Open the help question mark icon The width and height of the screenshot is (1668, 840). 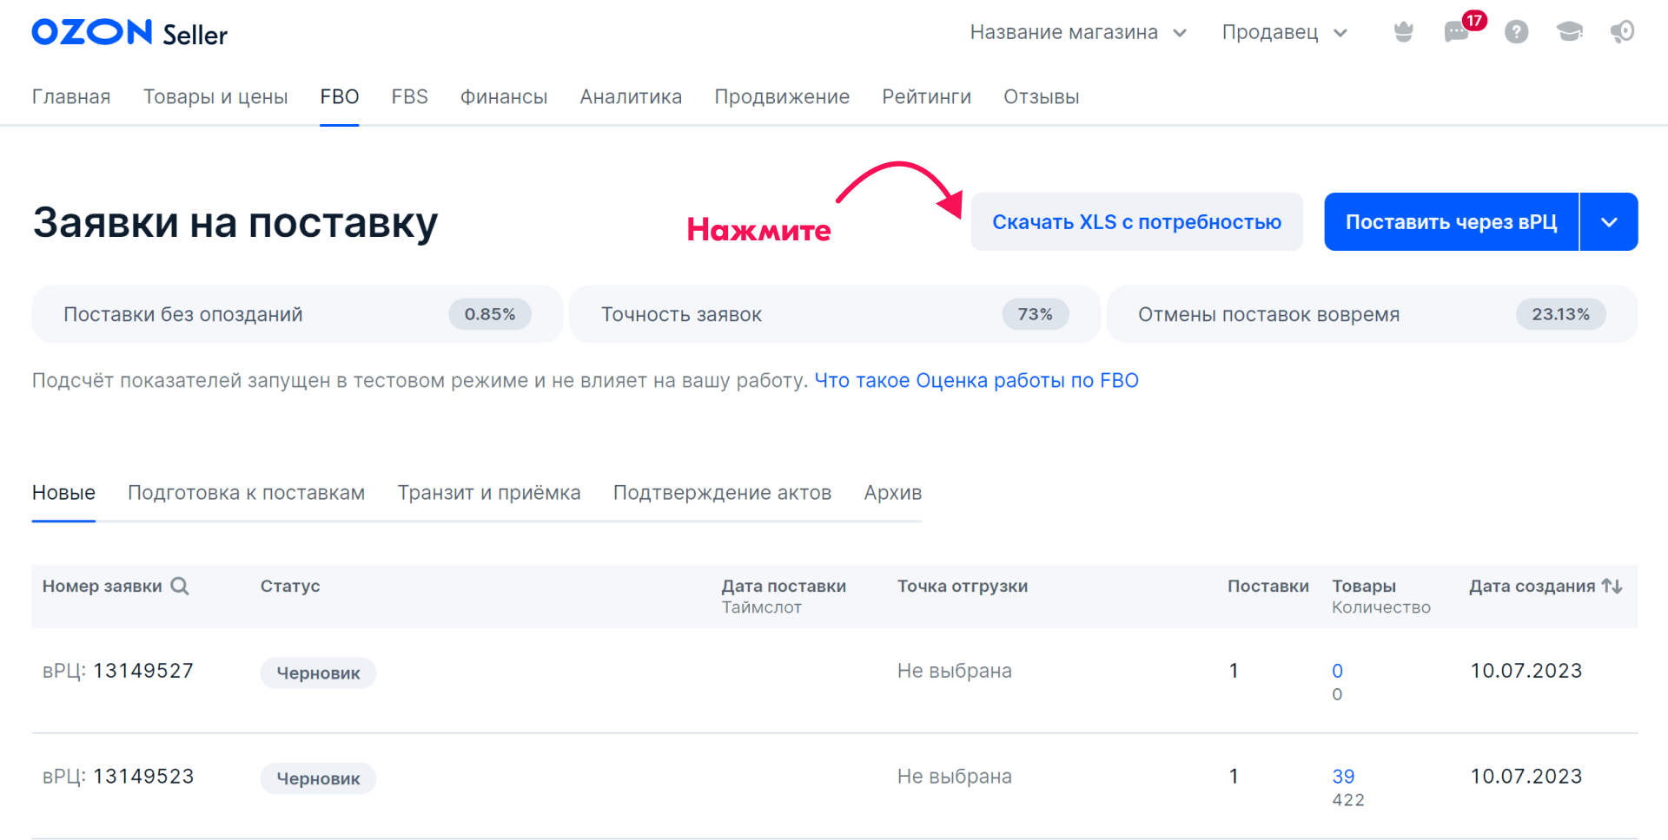coord(1516,32)
